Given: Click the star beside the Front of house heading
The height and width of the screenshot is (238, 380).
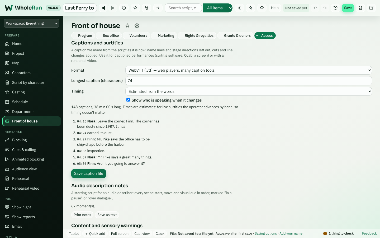Looking at the screenshot, I should [127, 26].
